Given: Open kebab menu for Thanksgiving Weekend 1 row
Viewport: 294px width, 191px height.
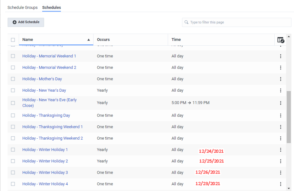Looking at the screenshot, I should (280, 127).
